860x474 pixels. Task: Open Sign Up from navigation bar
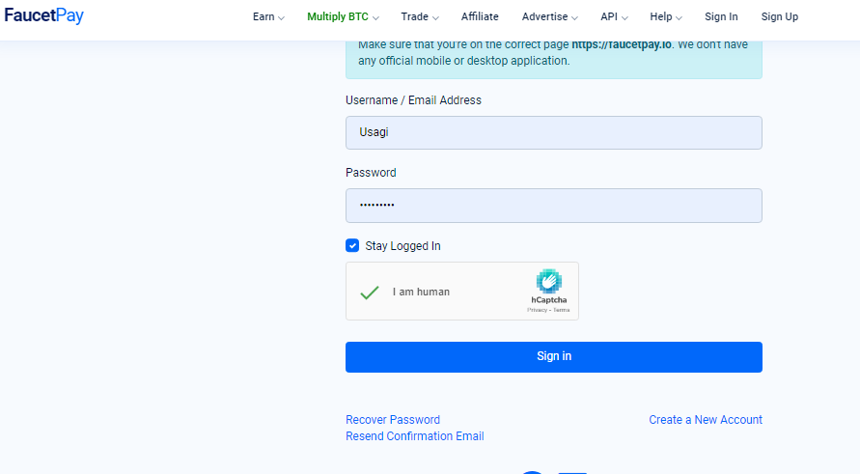(x=779, y=17)
